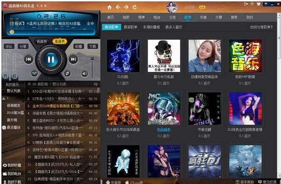Viewport: 281px width, 184px height.
Task: Select the 精选歌单 featured playlists filter
Action: (x=111, y=27)
